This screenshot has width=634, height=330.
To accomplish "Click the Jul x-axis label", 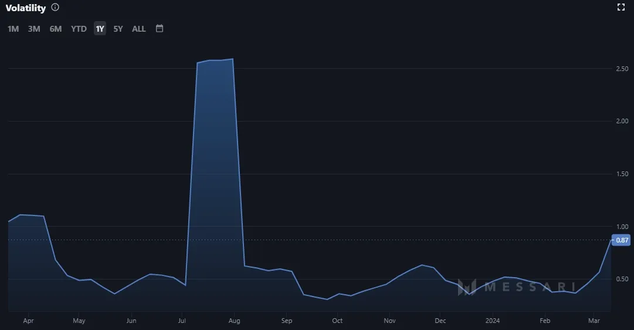I will [x=182, y=321].
